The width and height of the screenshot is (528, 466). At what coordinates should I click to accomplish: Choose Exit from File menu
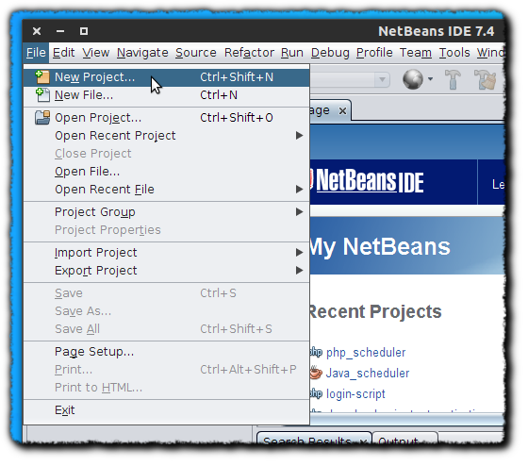[166, 410]
